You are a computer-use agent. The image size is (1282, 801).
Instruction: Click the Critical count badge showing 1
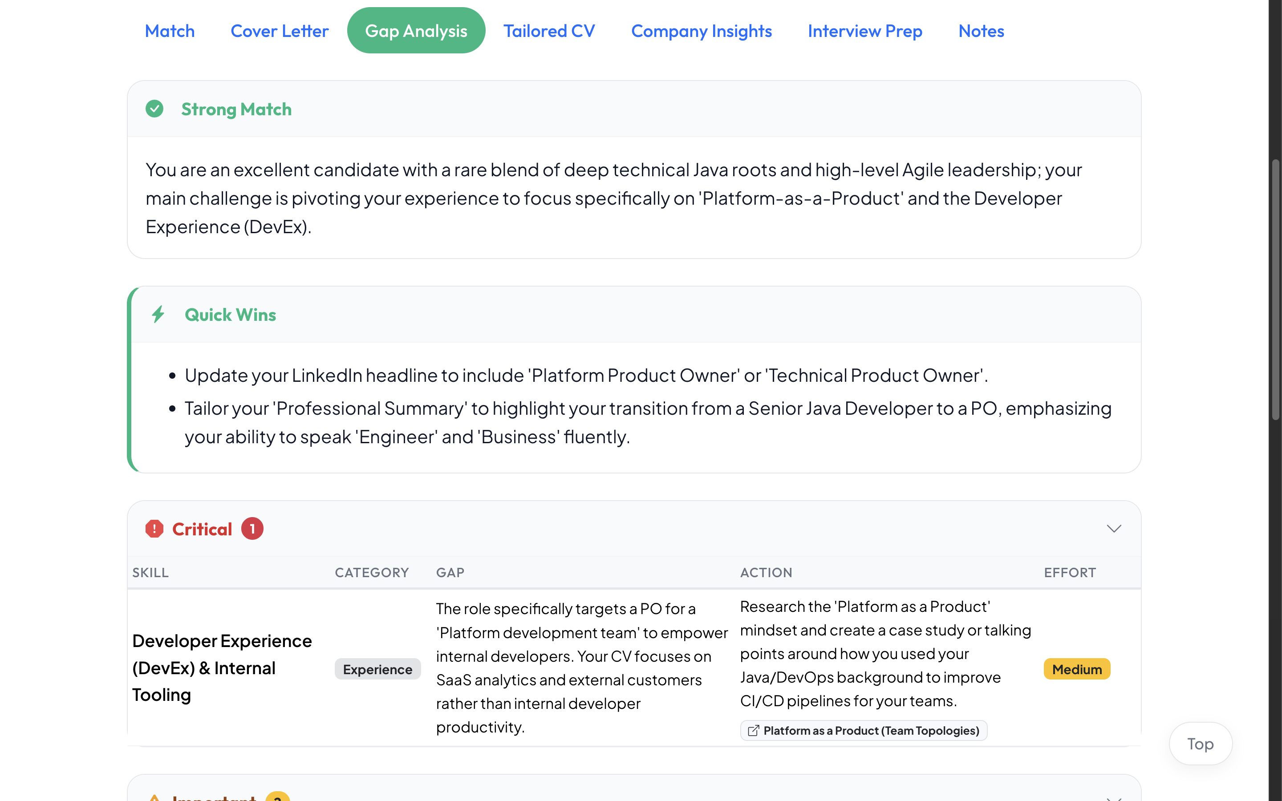click(252, 529)
